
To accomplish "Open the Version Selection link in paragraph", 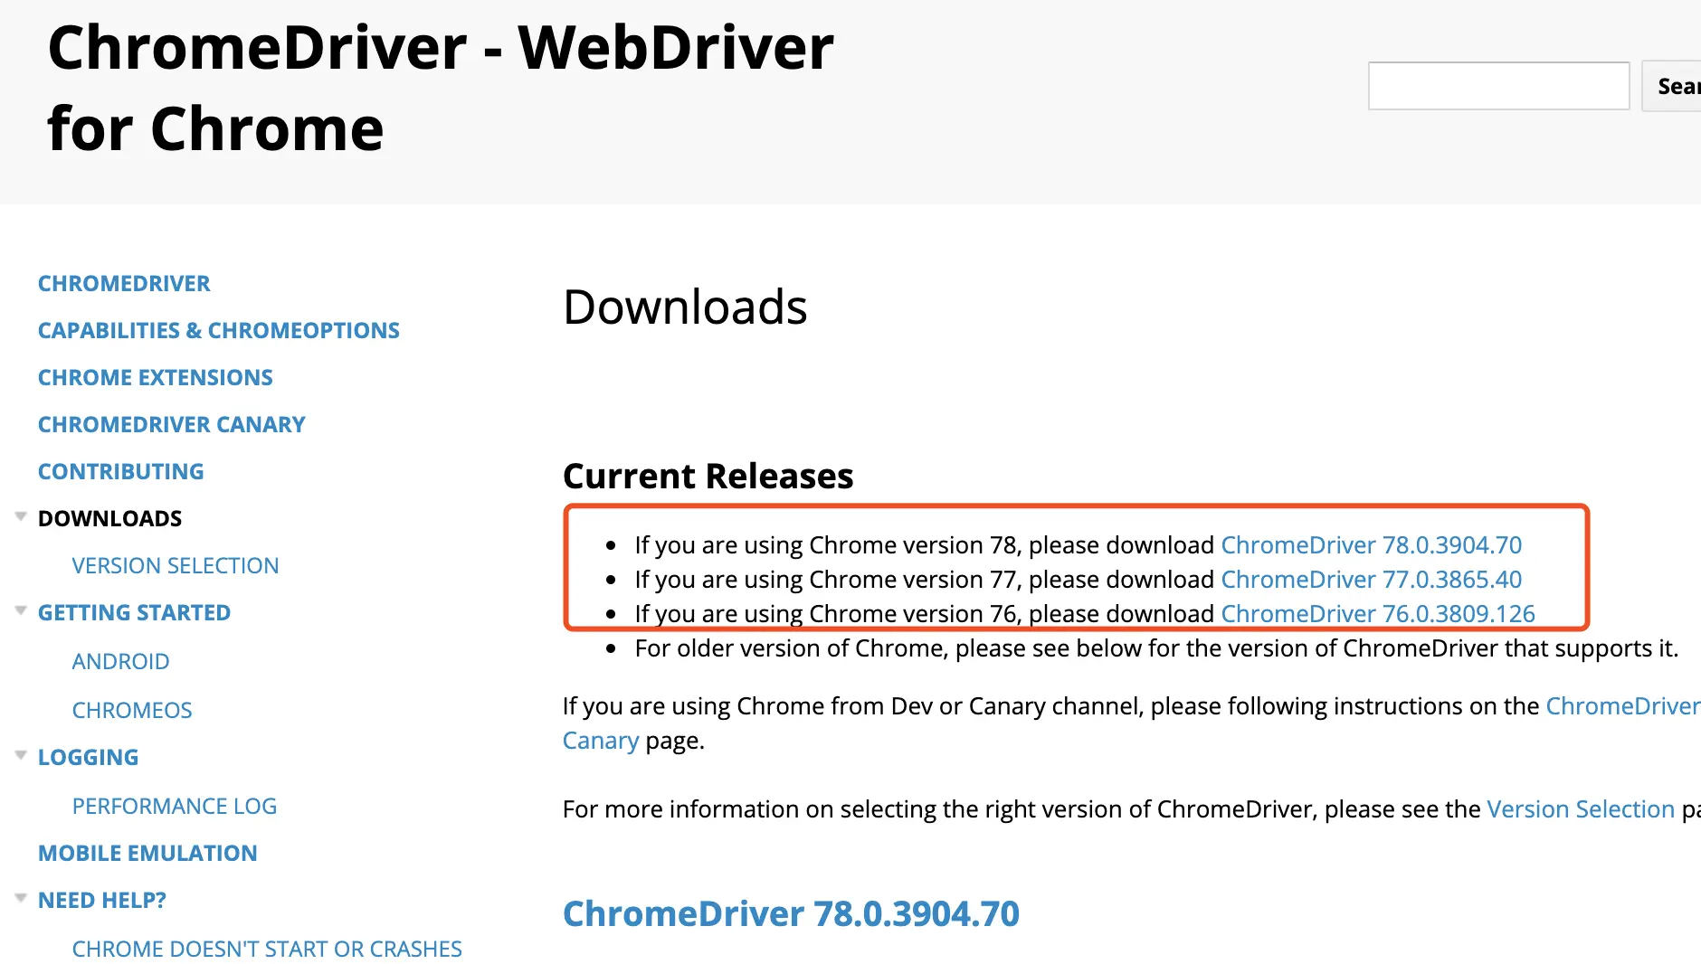I will [1581, 808].
